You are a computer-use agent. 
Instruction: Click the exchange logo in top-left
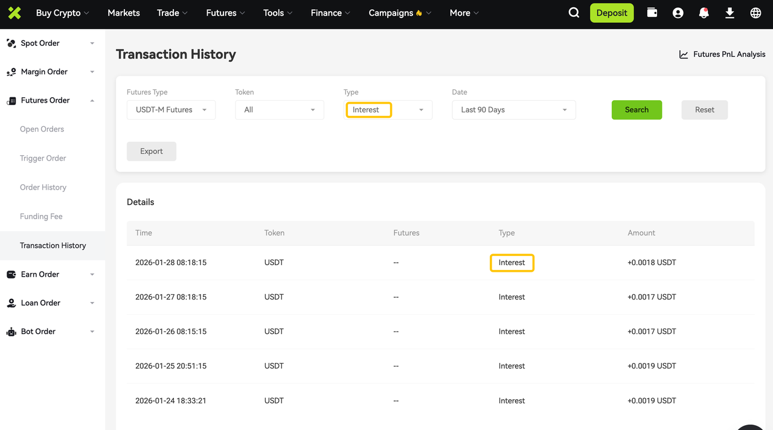[14, 13]
